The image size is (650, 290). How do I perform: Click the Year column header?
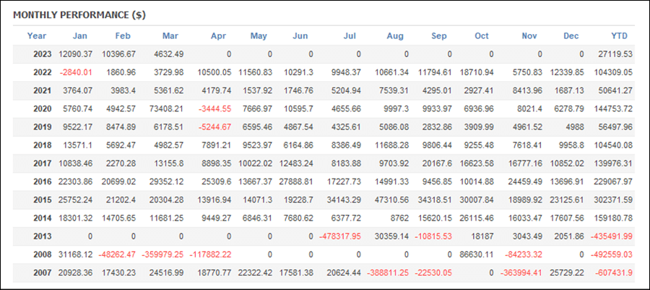click(37, 36)
